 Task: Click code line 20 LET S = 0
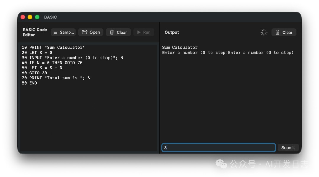tap(37, 53)
